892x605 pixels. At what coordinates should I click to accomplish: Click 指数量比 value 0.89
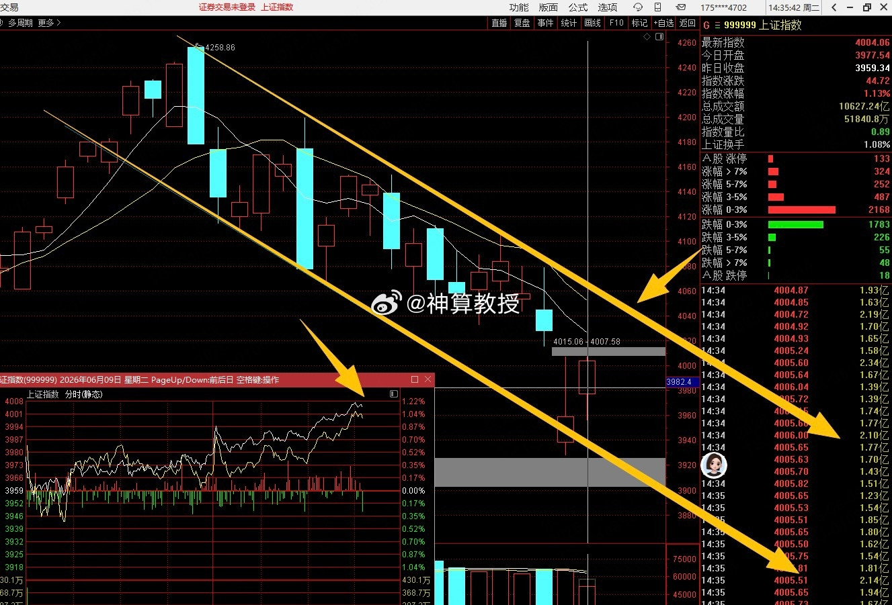tap(880, 132)
